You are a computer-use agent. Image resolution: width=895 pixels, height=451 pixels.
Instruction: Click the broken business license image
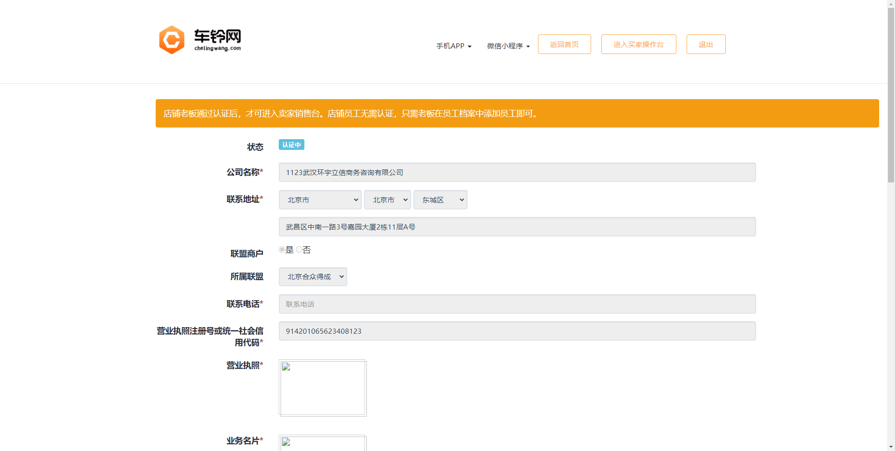click(322, 388)
